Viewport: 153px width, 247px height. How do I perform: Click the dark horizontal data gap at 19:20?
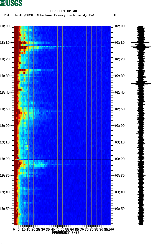pyautogui.click(x=62, y=159)
